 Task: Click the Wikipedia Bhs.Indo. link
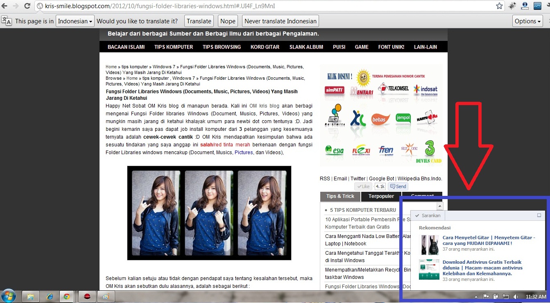tap(420, 179)
